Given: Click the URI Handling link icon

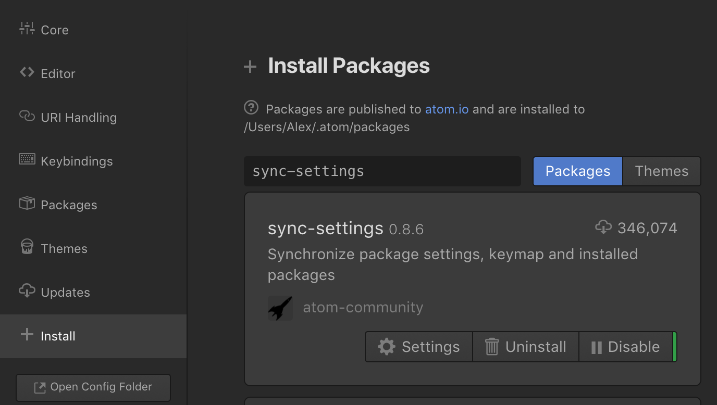Looking at the screenshot, I should pos(27,116).
